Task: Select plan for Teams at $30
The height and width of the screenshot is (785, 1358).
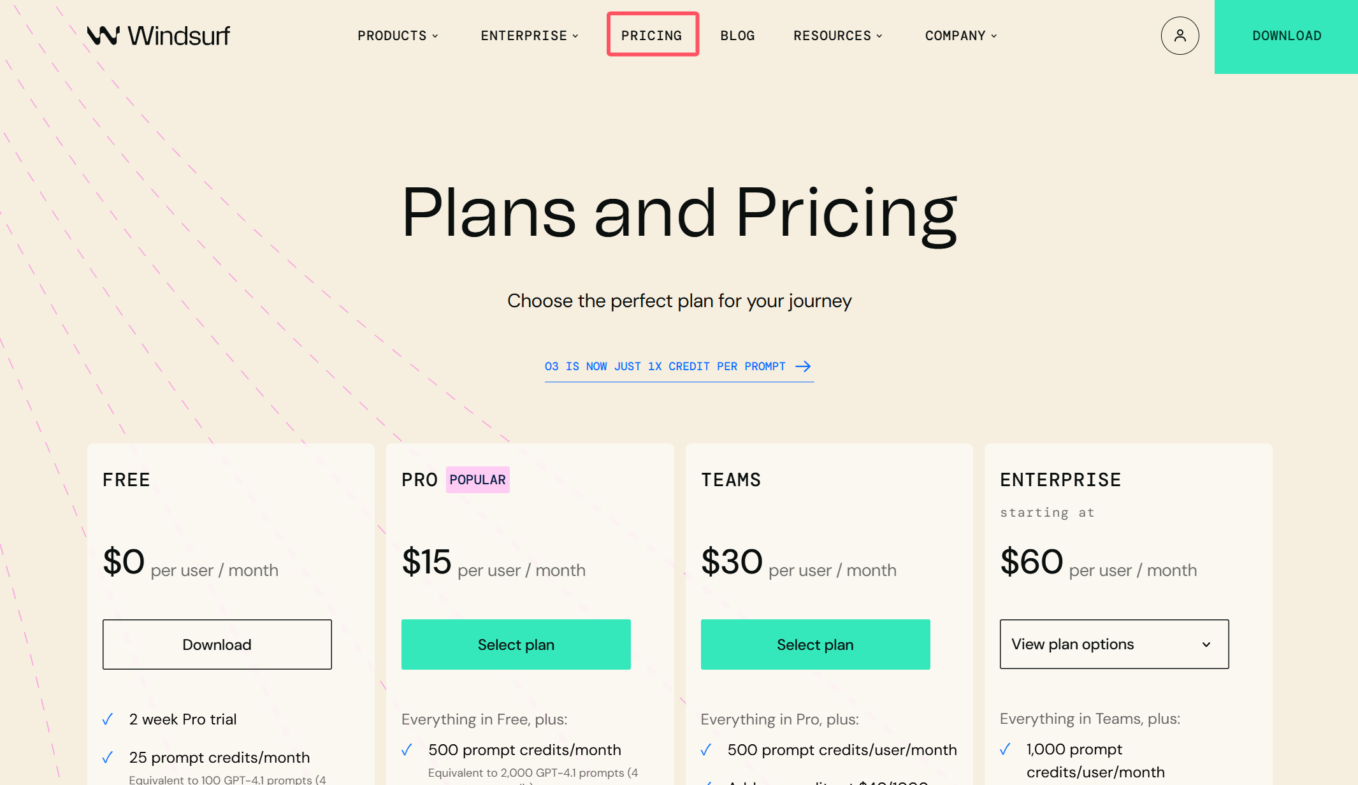Action: 815,645
